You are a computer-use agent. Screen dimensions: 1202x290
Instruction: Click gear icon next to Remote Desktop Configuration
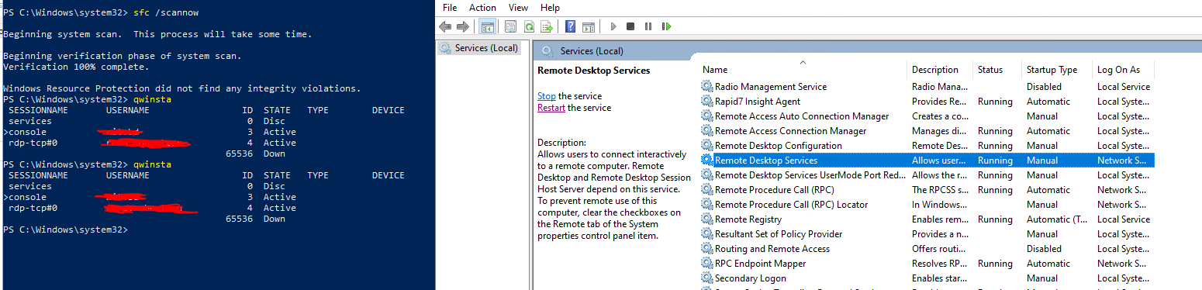pyautogui.click(x=706, y=146)
